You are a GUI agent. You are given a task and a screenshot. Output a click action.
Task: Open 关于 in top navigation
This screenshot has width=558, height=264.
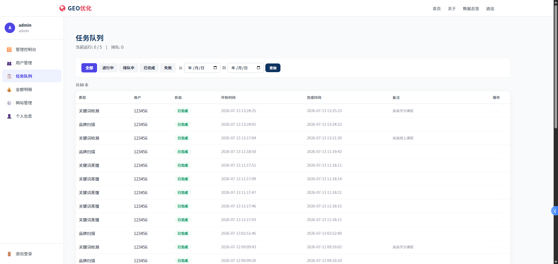(x=452, y=9)
